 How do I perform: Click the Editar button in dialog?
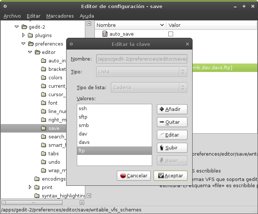click(172, 135)
